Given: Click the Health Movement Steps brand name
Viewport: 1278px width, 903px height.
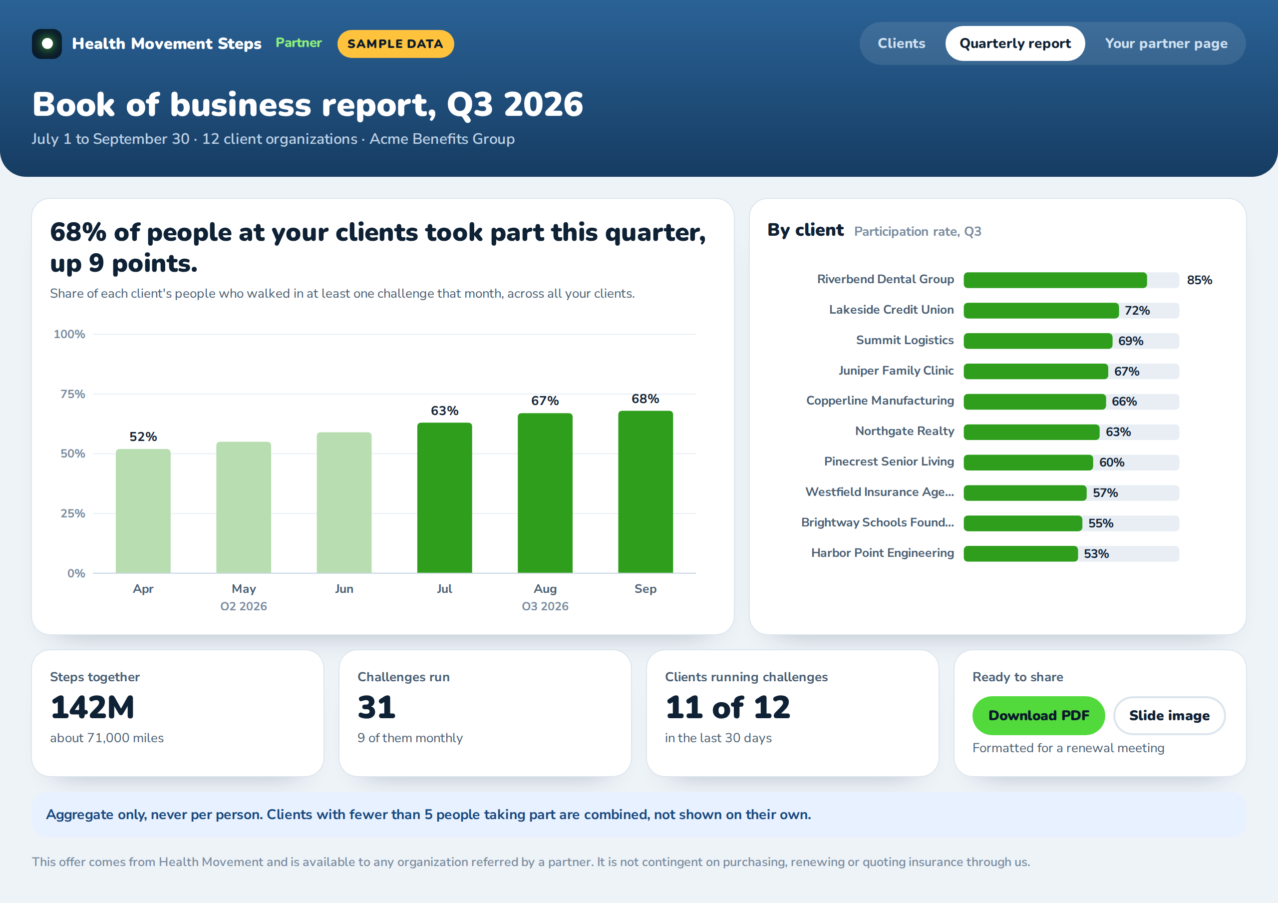Looking at the screenshot, I should coord(166,43).
